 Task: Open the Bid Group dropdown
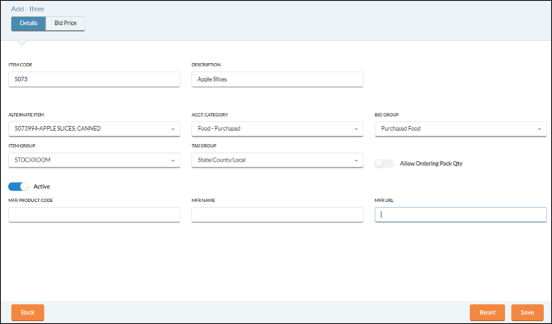point(461,129)
